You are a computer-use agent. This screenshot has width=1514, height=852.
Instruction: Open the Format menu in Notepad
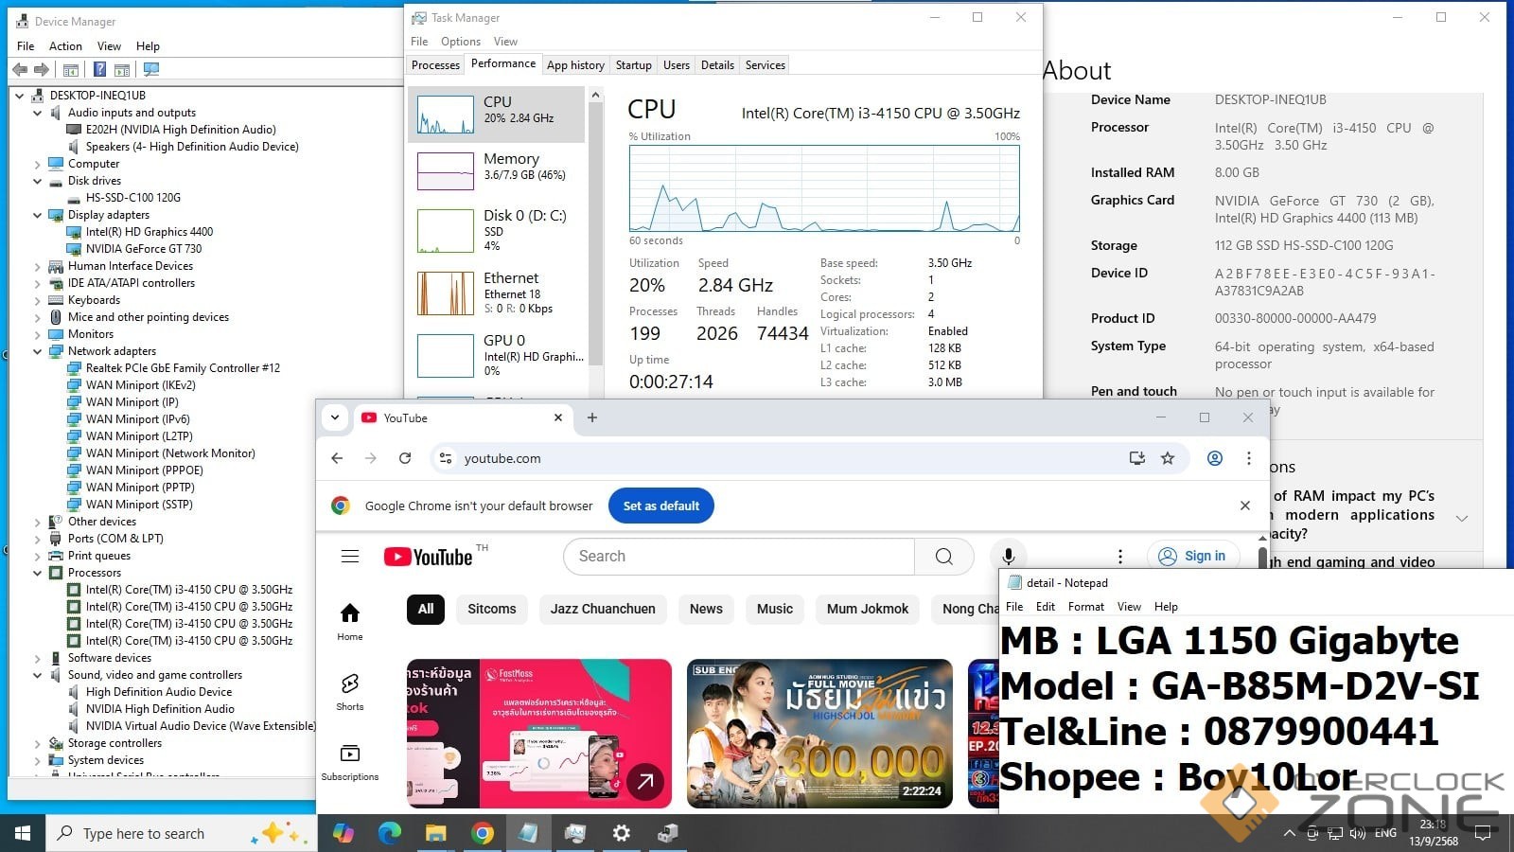[1085, 607]
